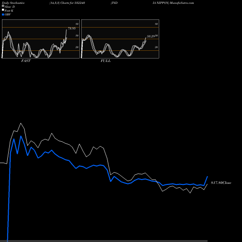This screenshot has height=242, width=242.
Task: Click the 'OBV' legend label
Action: pos(8,15)
